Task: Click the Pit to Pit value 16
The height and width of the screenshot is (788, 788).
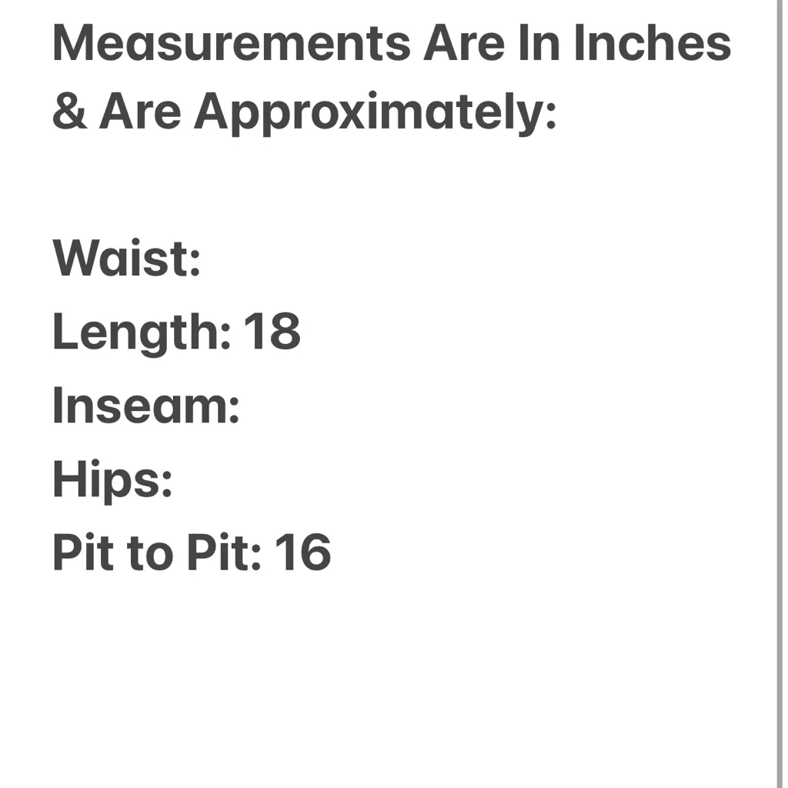Action: pos(302,553)
